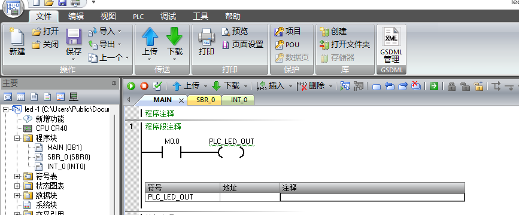
Task: Click the 打开 button in ribbon
Action: click(x=45, y=32)
